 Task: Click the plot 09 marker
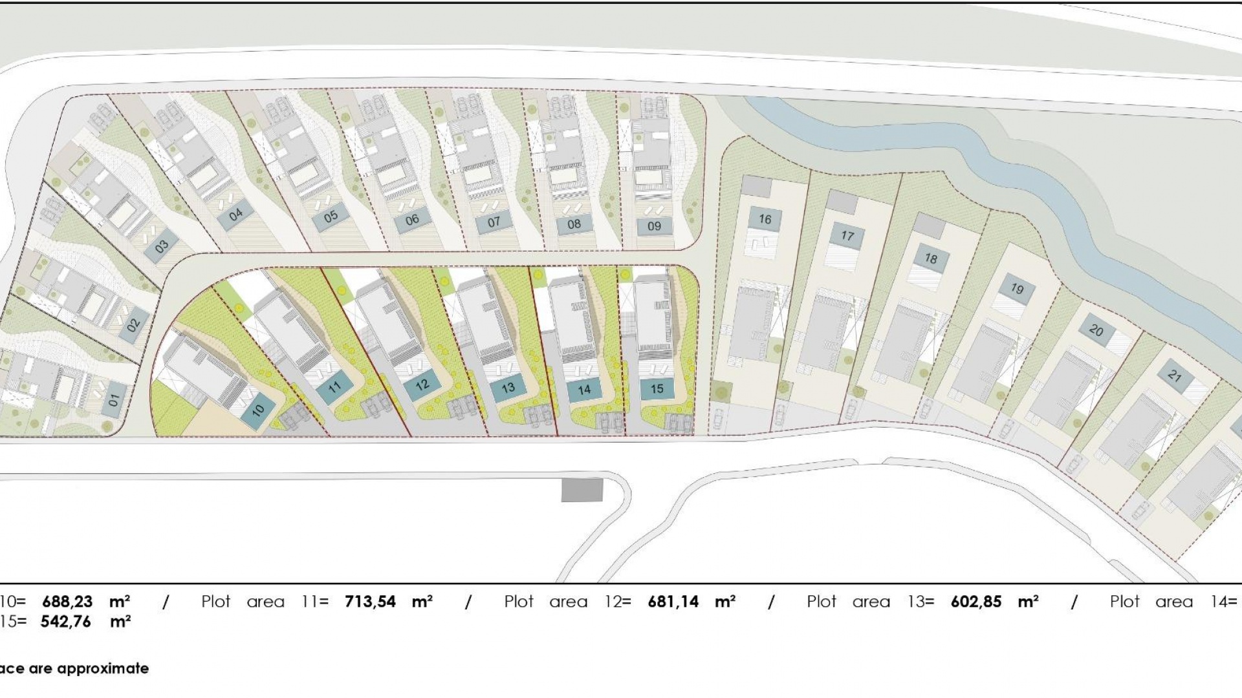point(654,226)
